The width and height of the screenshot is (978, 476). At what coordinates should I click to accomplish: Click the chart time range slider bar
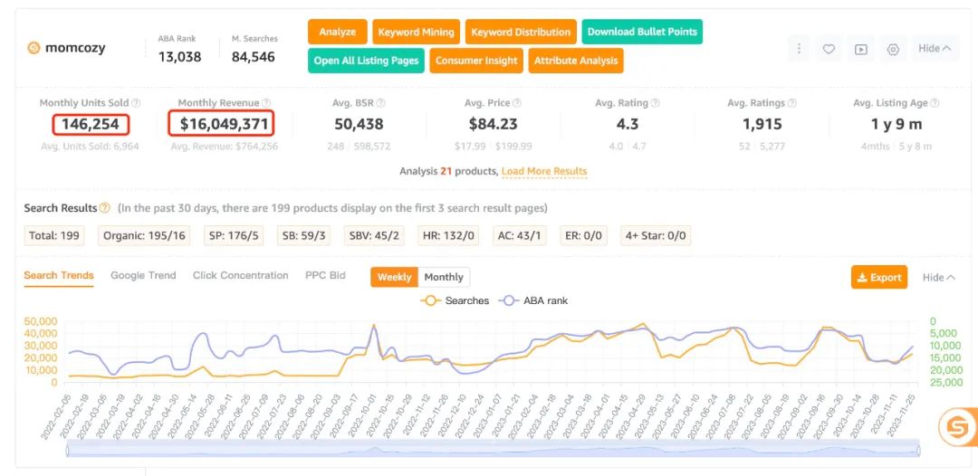[493, 449]
